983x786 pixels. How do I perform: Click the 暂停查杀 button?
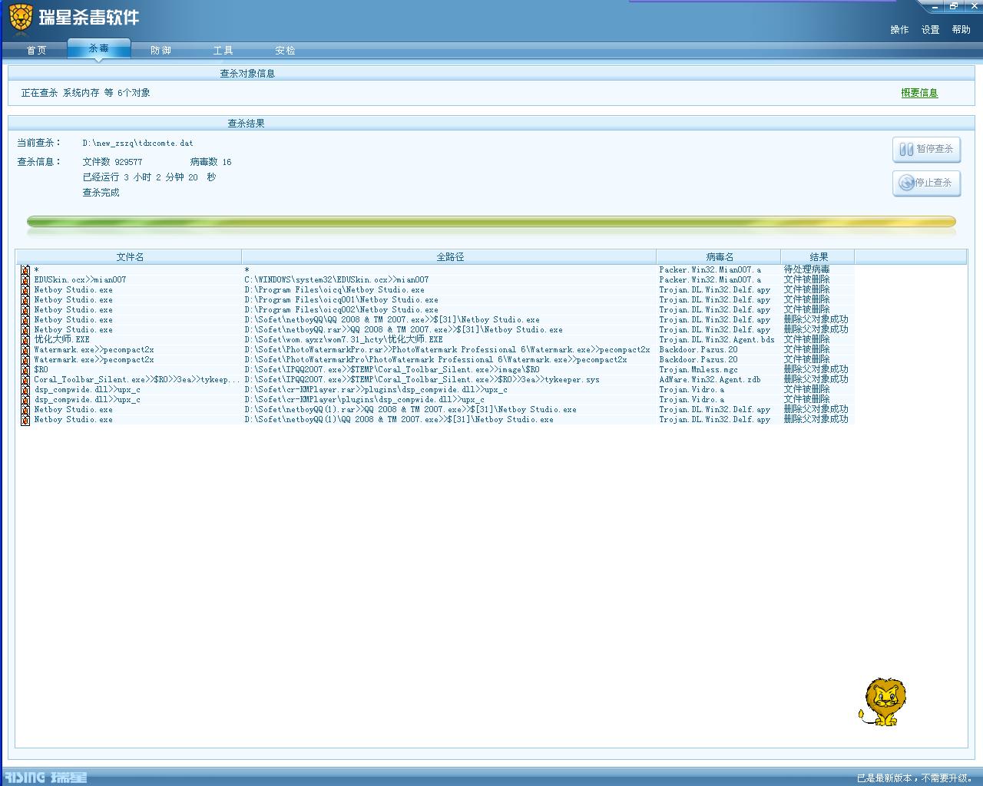(926, 150)
